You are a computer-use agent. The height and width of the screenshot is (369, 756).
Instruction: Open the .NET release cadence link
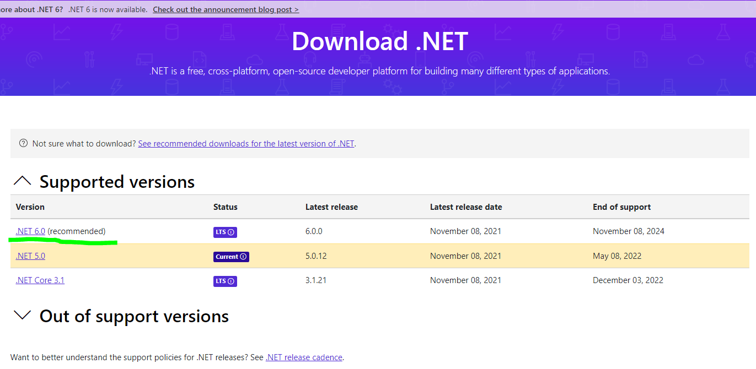tap(304, 357)
